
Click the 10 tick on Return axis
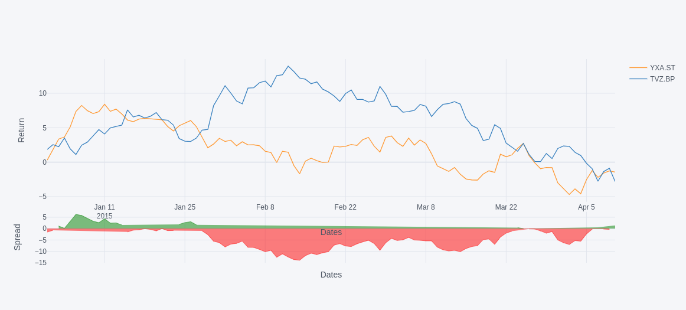pos(43,93)
